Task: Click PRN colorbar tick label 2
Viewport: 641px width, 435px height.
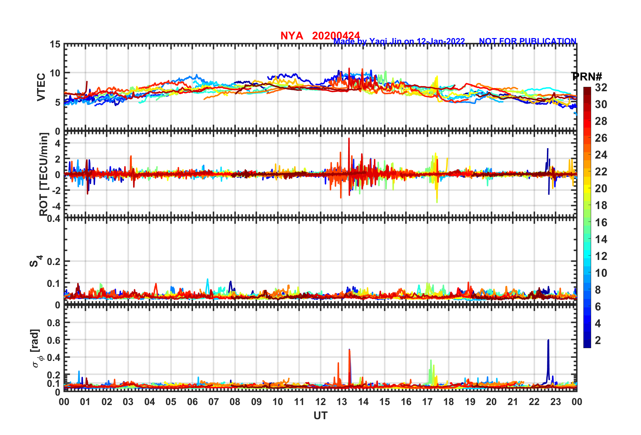Action: [598, 340]
